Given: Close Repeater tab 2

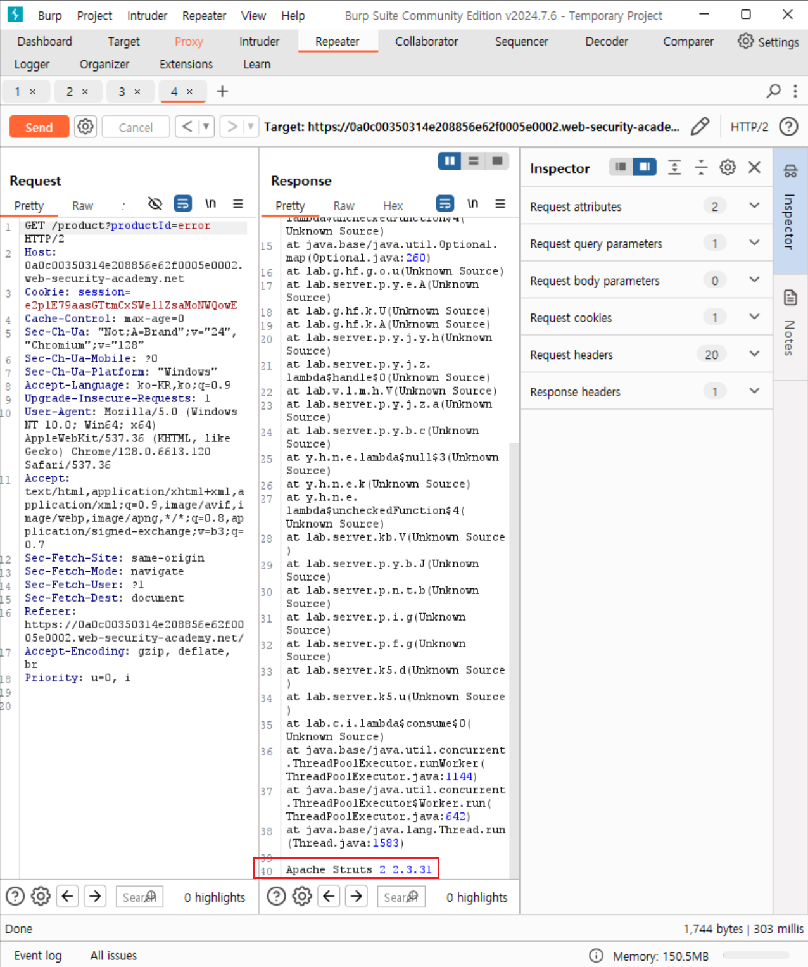Looking at the screenshot, I should click(85, 92).
